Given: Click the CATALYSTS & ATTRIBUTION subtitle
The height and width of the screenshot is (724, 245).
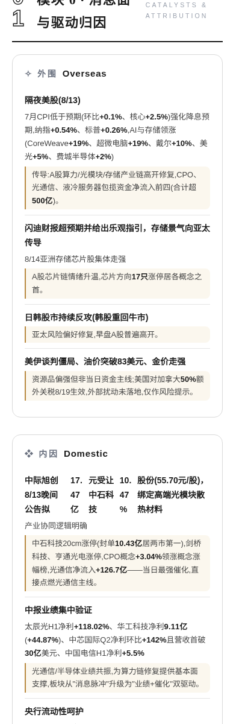Looking at the screenshot, I should tap(176, 10).
